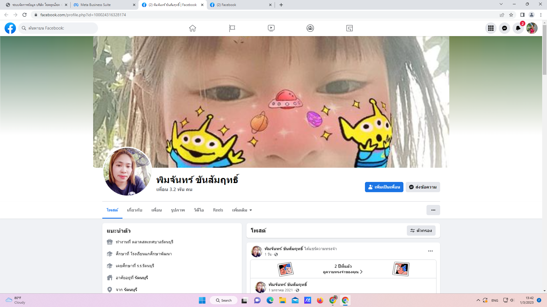Click the Facebook logo

point(10,28)
